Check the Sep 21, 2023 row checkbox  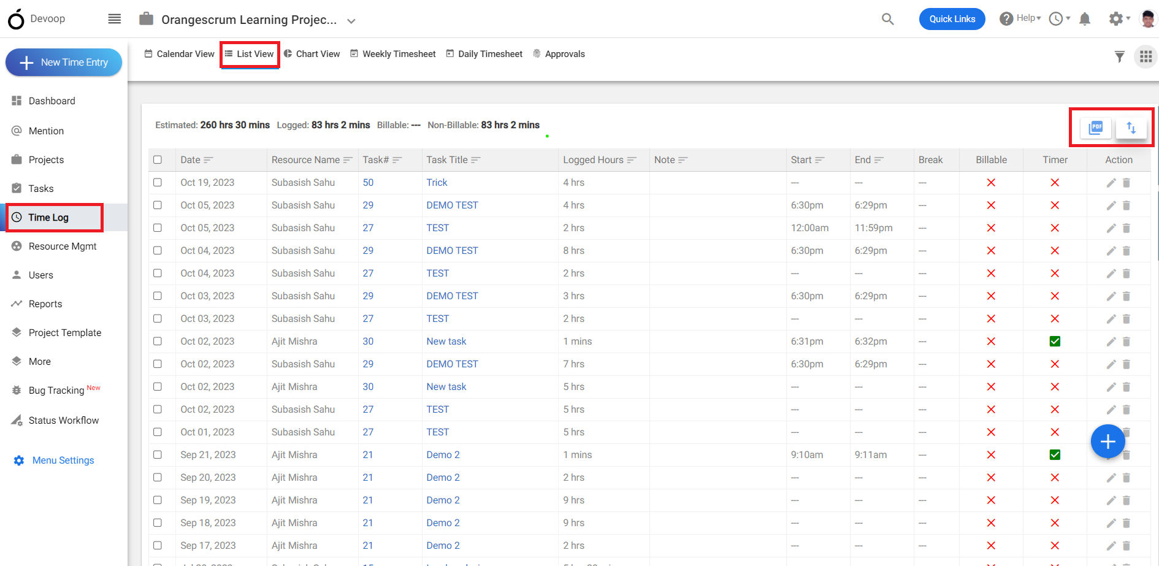158,455
